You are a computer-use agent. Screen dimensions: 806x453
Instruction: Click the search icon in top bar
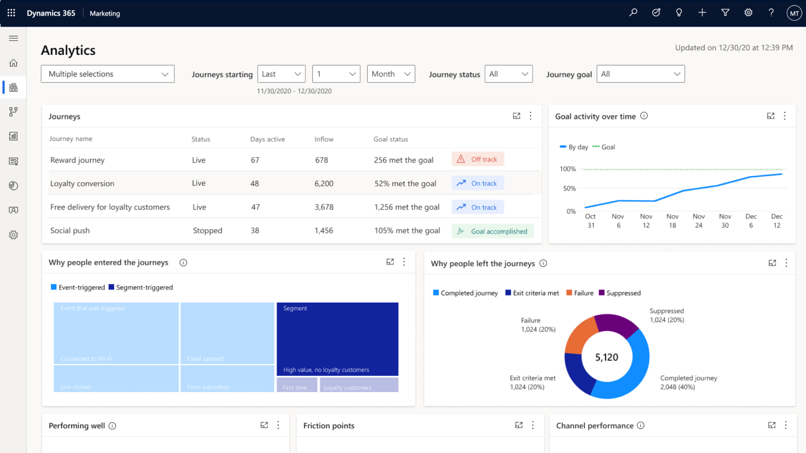tap(633, 13)
